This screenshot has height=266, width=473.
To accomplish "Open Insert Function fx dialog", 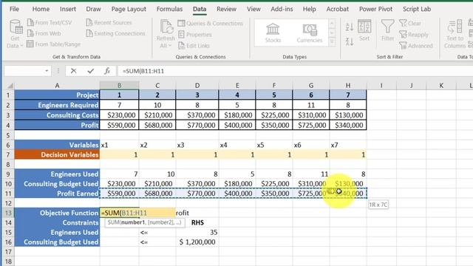I will tap(106, 71).
